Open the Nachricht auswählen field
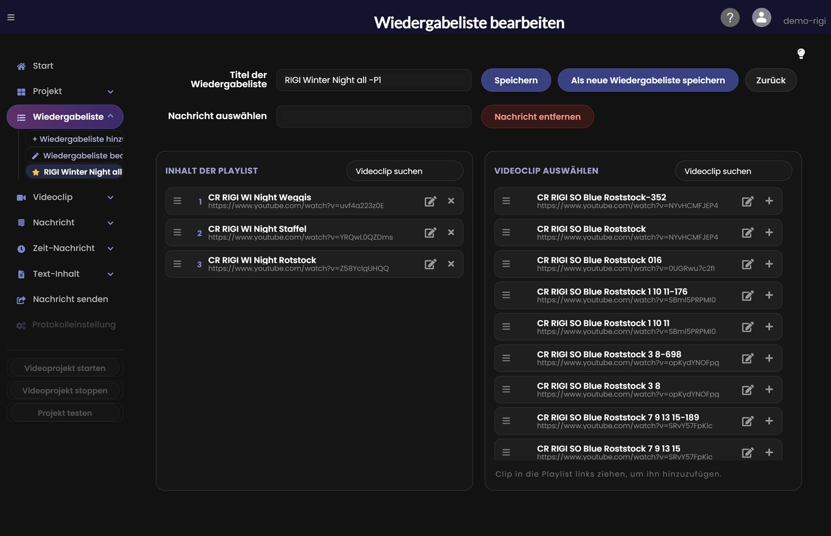 (x=374, y=116)
